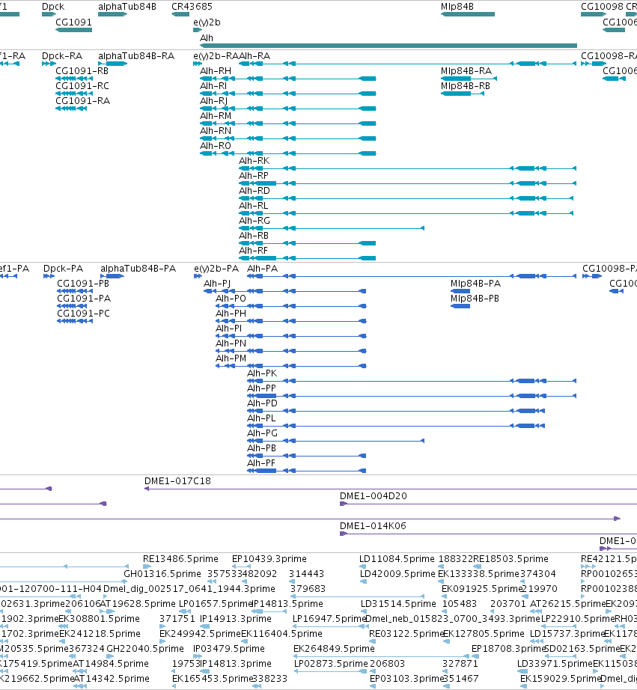Open the Dpck-PA protein label

point(63,269)
